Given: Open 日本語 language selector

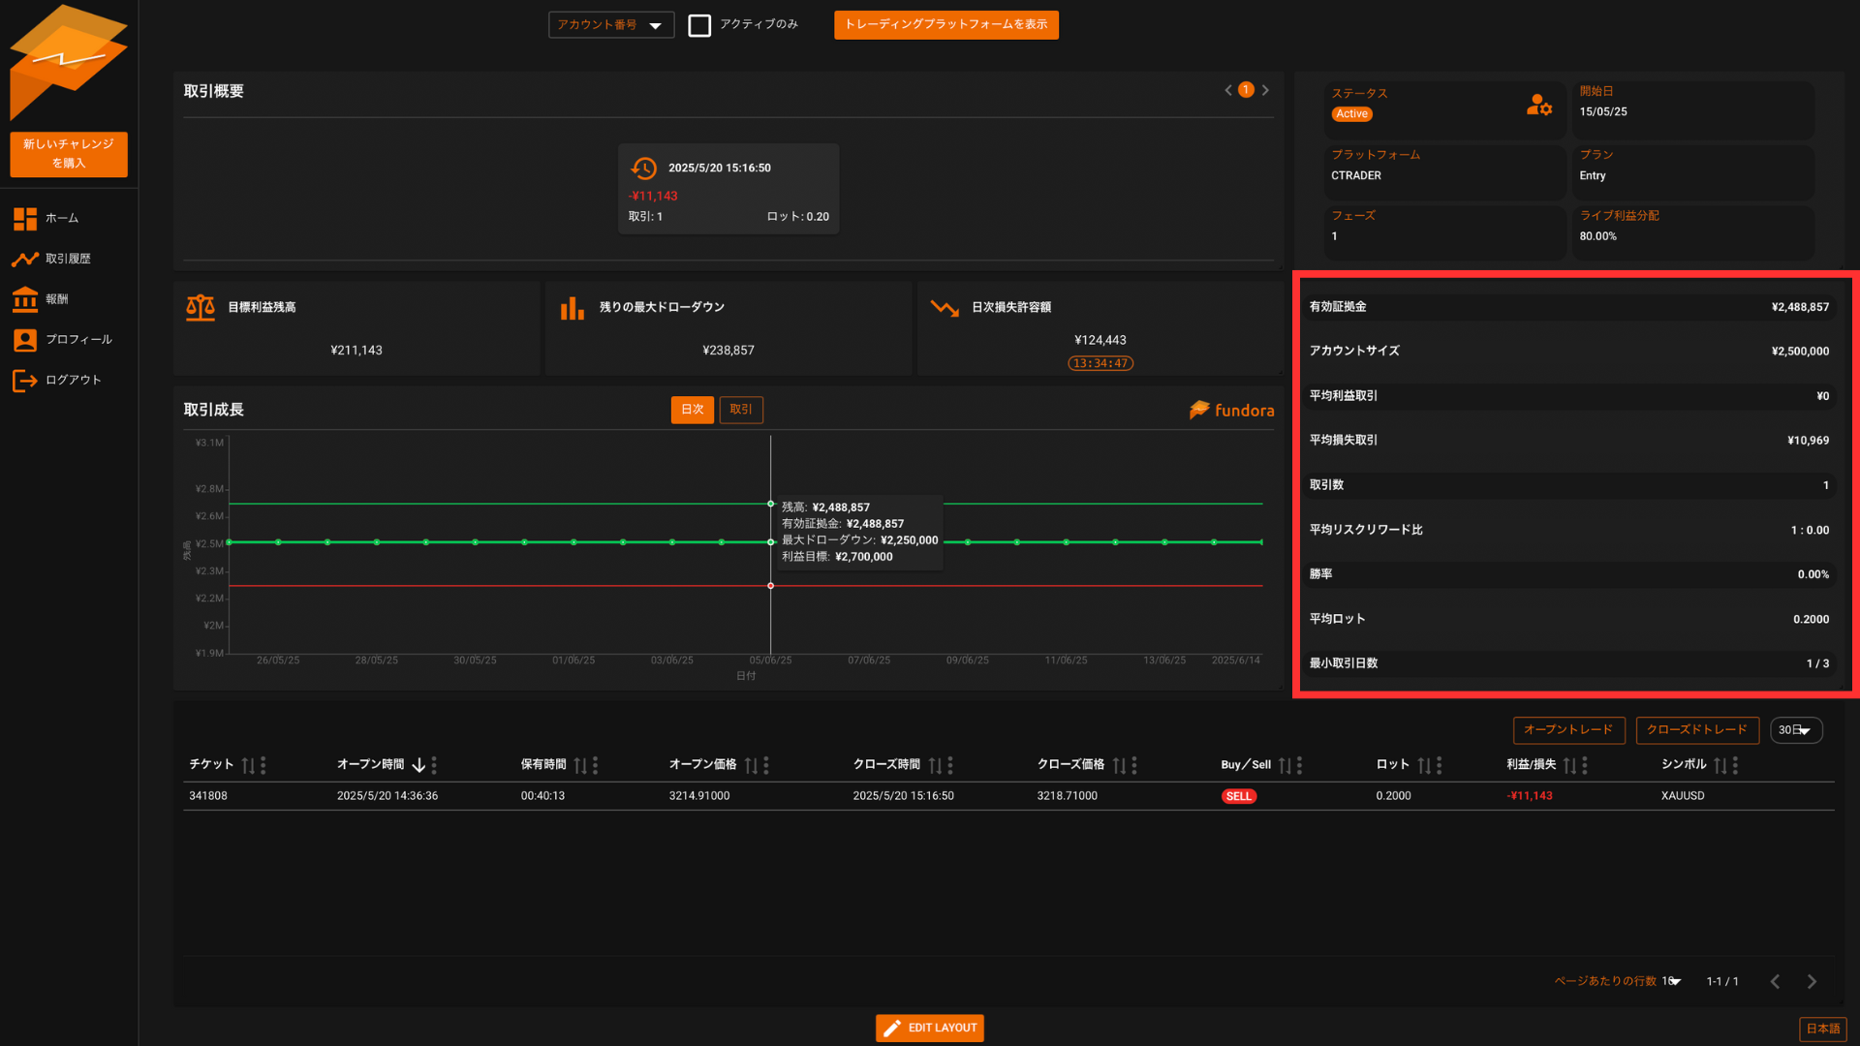Looking at the screenshot, I should (1823, 1029).
